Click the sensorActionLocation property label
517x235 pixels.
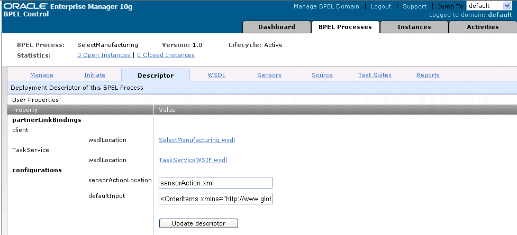click(120, 180)
